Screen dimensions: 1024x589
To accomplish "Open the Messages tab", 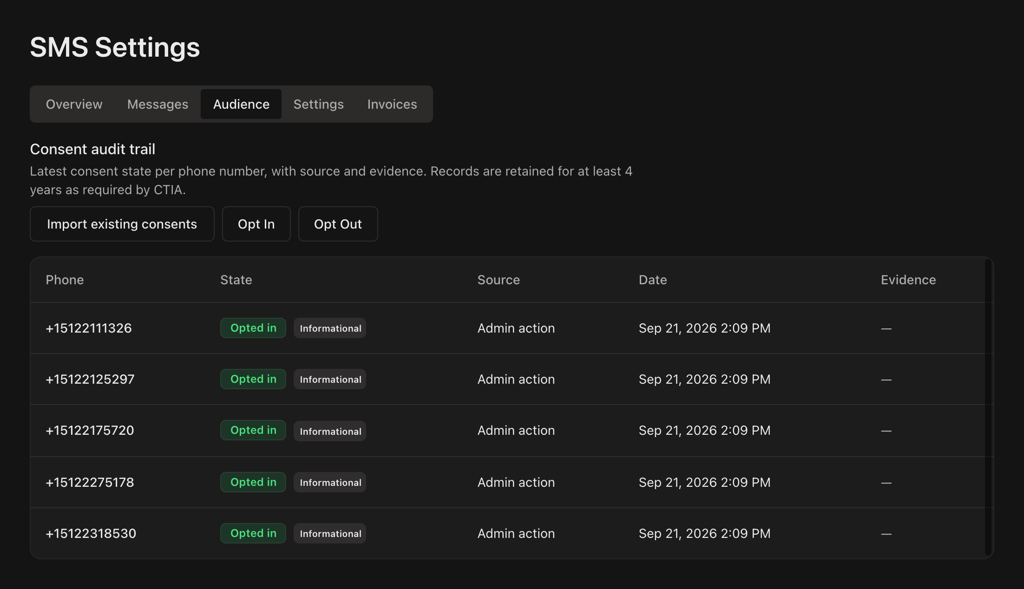I will [x=158, y=104].
